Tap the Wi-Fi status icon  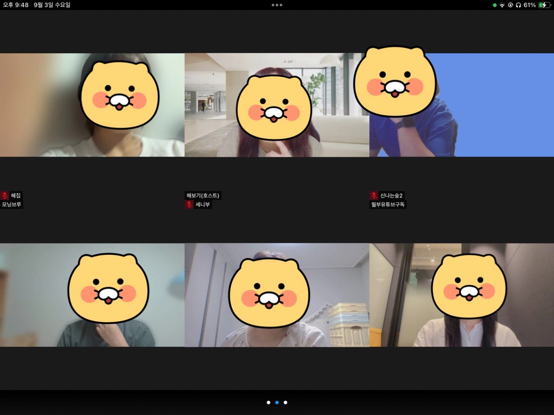click(x=502, y=5)
